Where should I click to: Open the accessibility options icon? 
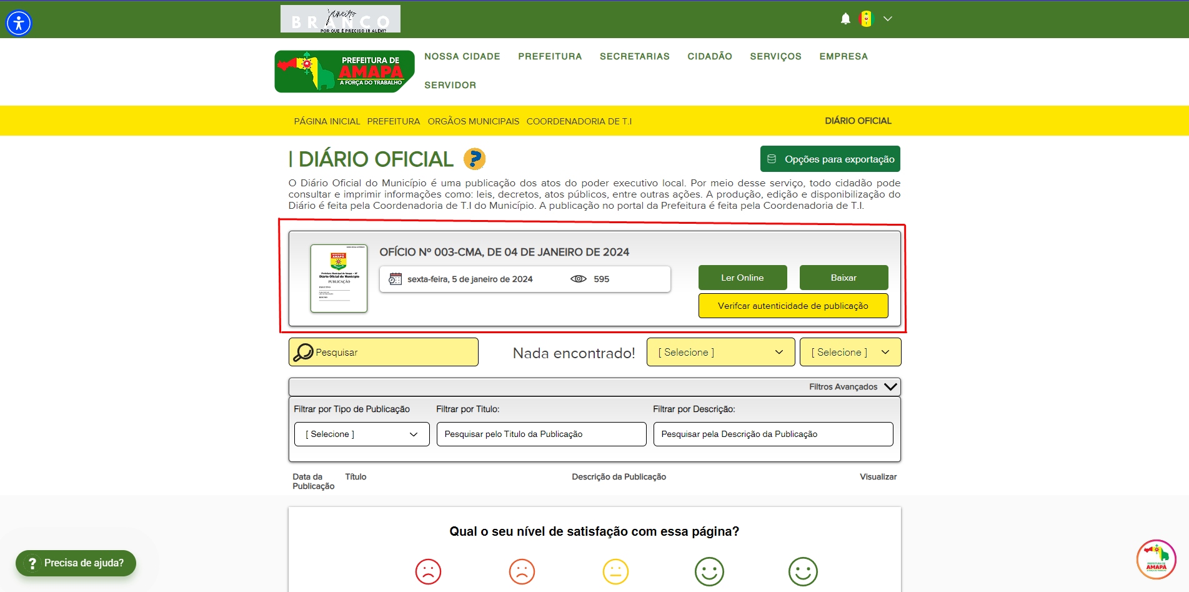[x=19, y=23]
